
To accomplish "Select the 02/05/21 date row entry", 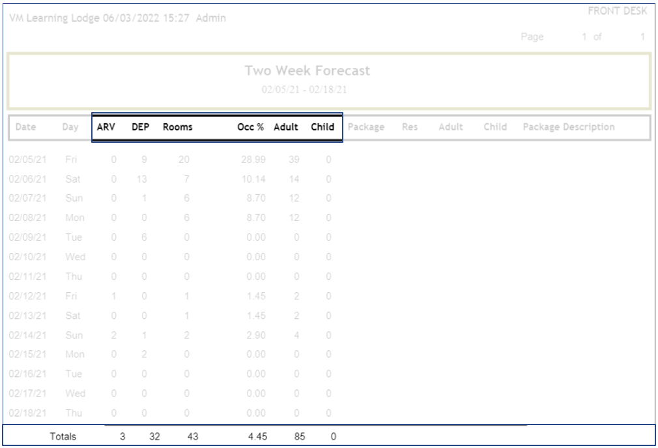I will pos(26,160).
